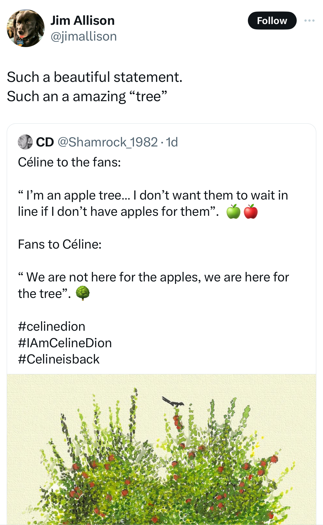Image resolution: width=323 pixels, height=525 pixels.
Task: Click the 1d timestamp on quoted tweet
Action: (x=172, y=142)
